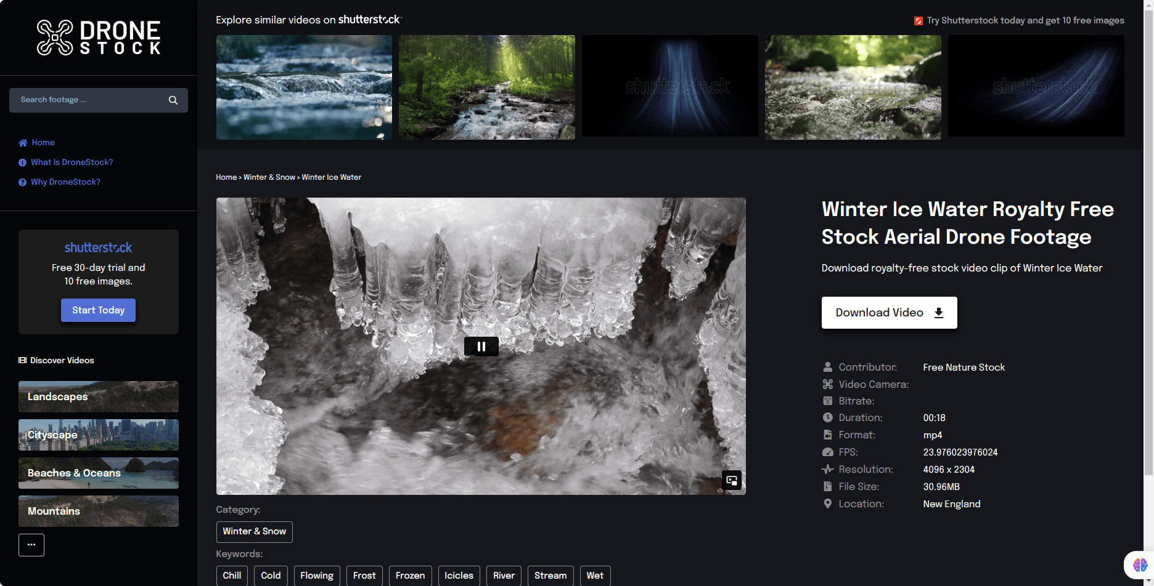This screenshot has height=586, width=1154.
Task: Select Winter & Snow category tag
Action: [x=254, y=532]
